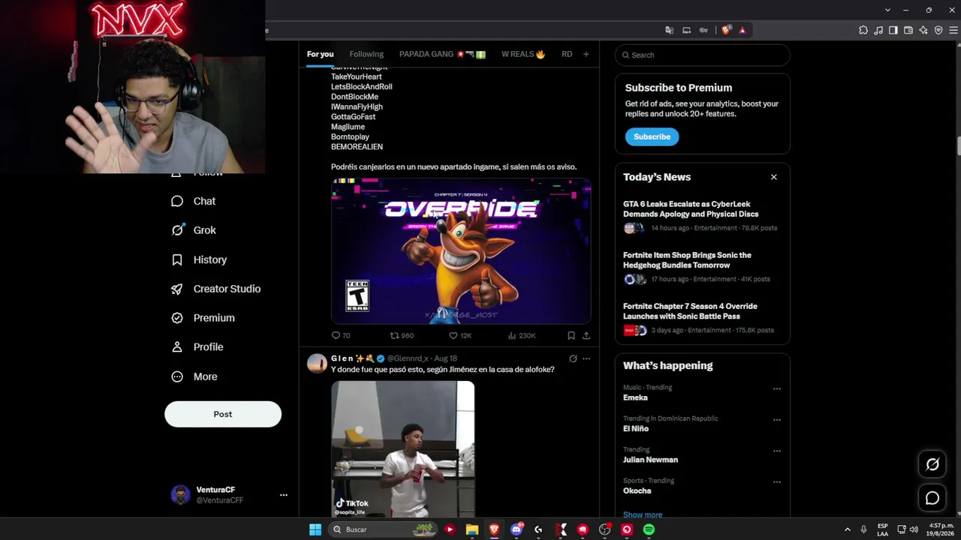Open the PAPADA GANG list tab
Viewport: 961px width, 540px height.
442,54
